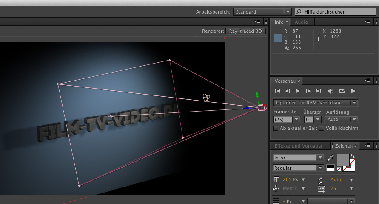Screen dimensions: 379x204
Task: Jump to last frame in preview
Action: coord(318,91)
